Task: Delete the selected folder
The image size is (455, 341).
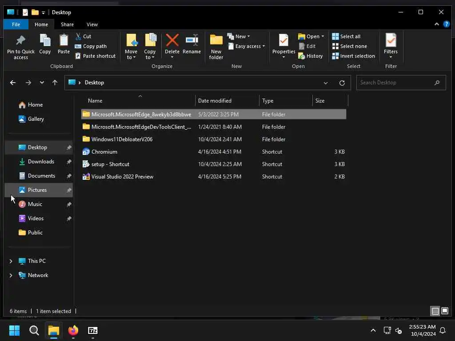Action: 172,46
